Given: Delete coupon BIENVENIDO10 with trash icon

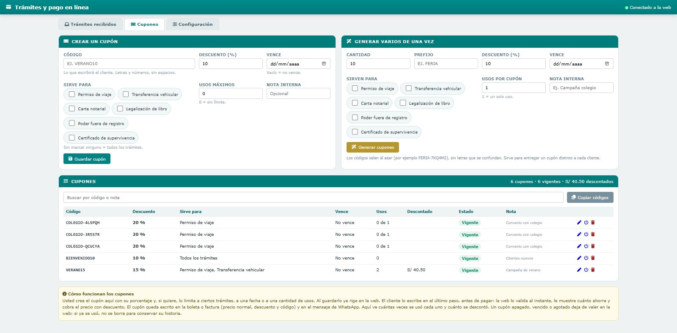Looking at the screenshot, I should (593, 258).
